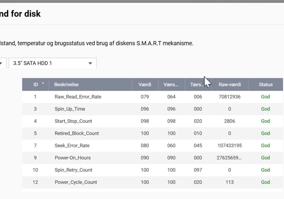284x199 pixels.
Task: Click value 080 in Seek_Error_Rate row
Action: coord(145,146)
